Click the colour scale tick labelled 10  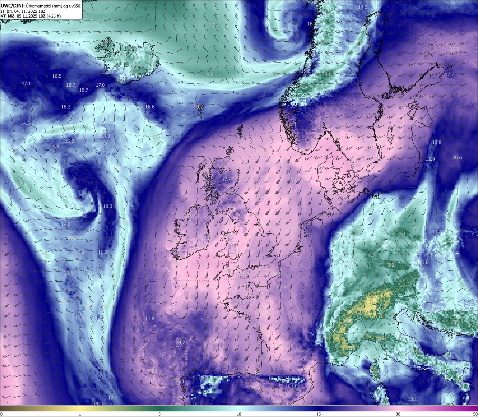click(x=239, y=414)
